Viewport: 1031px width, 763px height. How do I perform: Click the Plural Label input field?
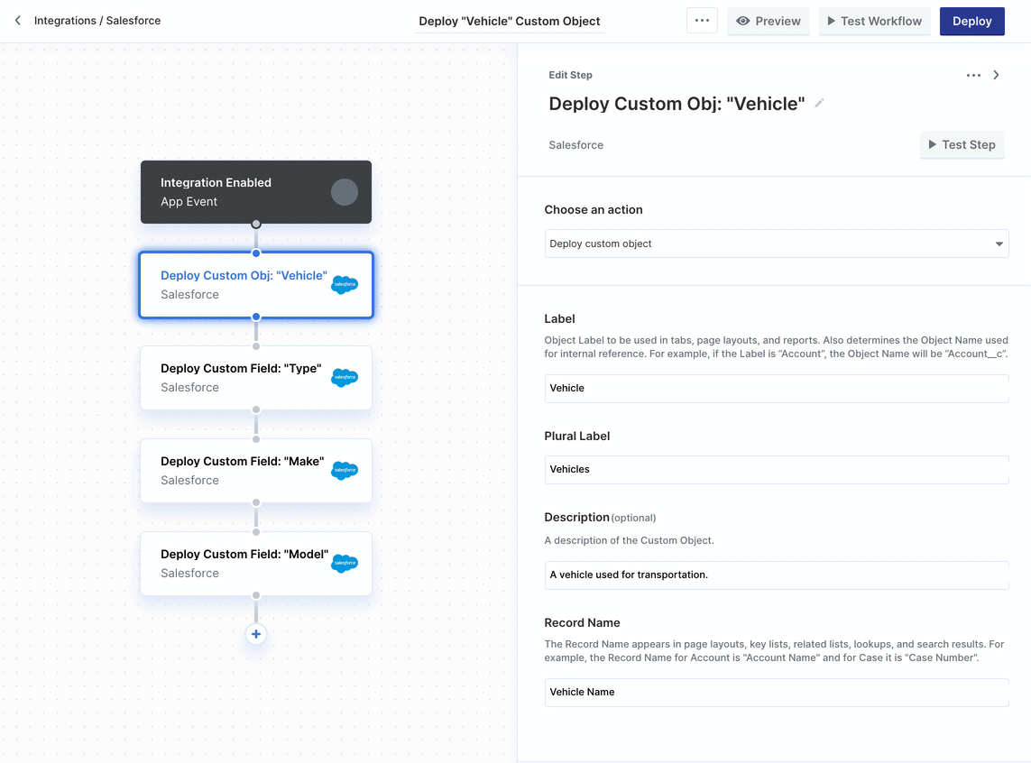point(776,469)
